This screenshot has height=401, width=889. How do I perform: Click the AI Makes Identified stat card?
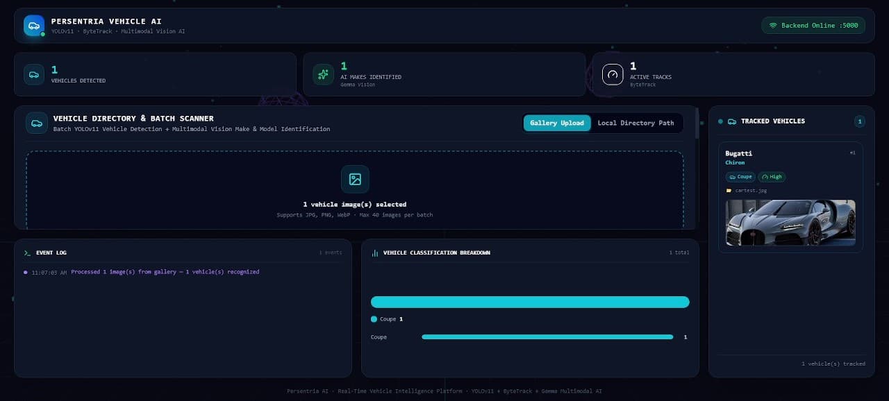(x=444, y=74)
